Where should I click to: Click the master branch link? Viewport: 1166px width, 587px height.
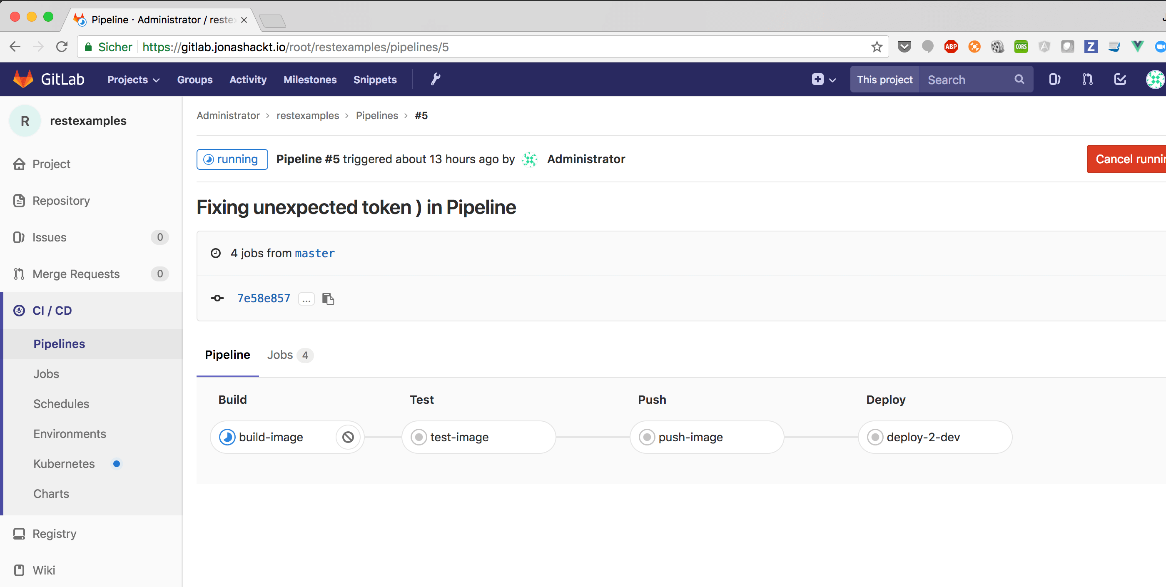pyautogui.click(x=314, y=254)
